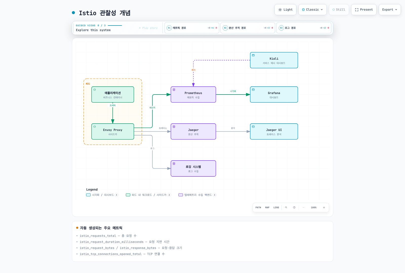The image size is (405, 273).
Task: Zoom out with the minus button
Action: (x=303, y=208)
